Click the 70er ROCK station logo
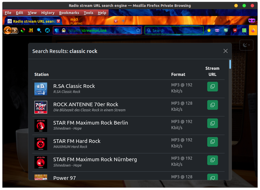260x190 pixels. coord(41,107)
